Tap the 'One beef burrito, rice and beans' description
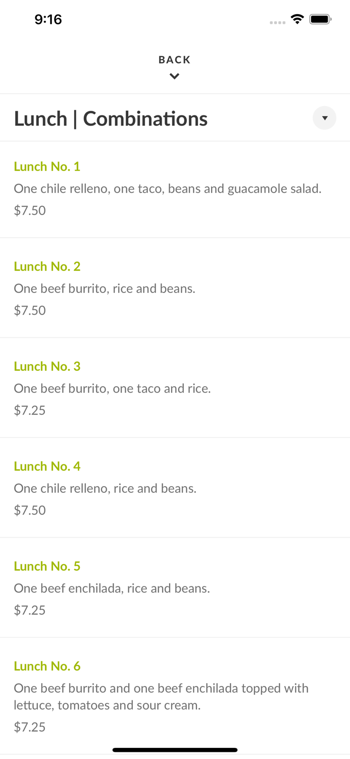350x759 pixels. click(x=105, y=288)
